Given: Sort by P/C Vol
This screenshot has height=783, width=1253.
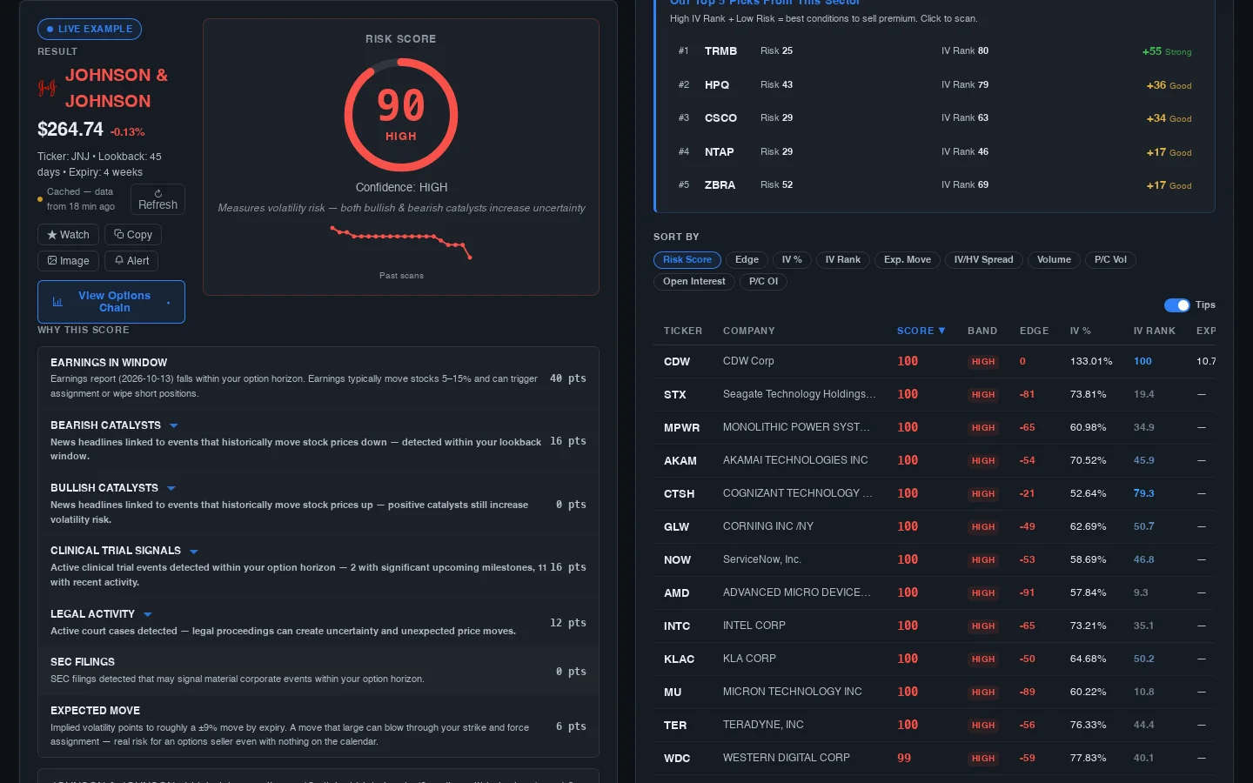Looking at the screenshot, I should (x=1110, y=260).
